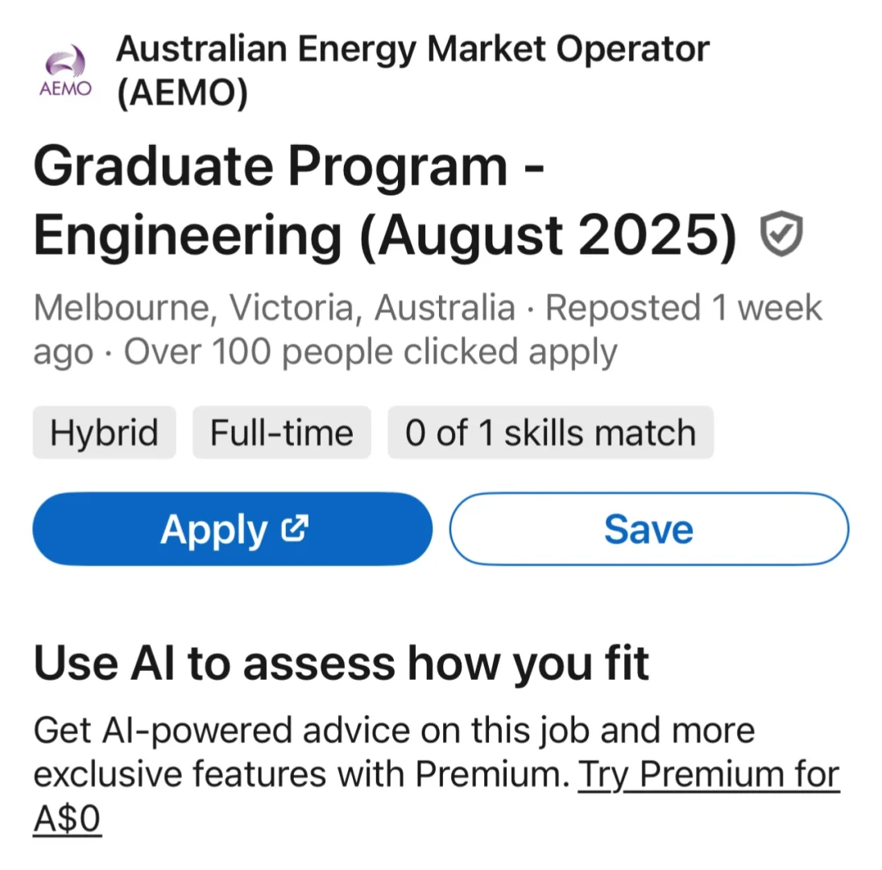Image resolution: width=882 pixels, height=870 pixels.
Task: Click the AI-powered advice description text
Action: pos(394,731)
